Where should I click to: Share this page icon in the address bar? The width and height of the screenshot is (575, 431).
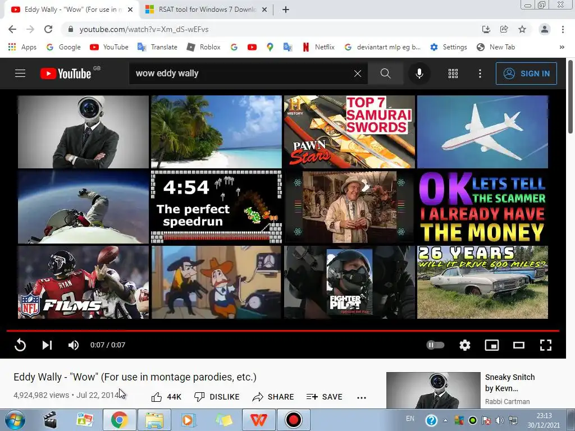pos(504,29)
